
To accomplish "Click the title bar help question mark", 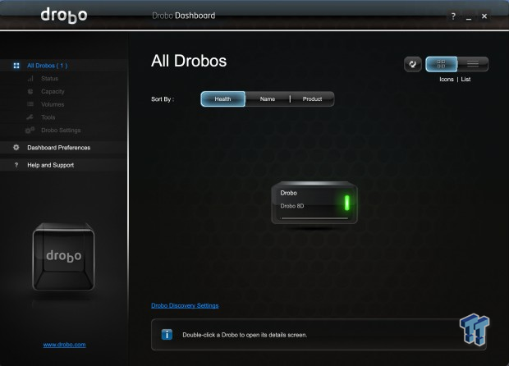I will (453, 16).
